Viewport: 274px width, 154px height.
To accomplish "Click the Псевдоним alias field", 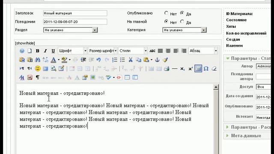I will pyautogui.click(x=75, y=22).
